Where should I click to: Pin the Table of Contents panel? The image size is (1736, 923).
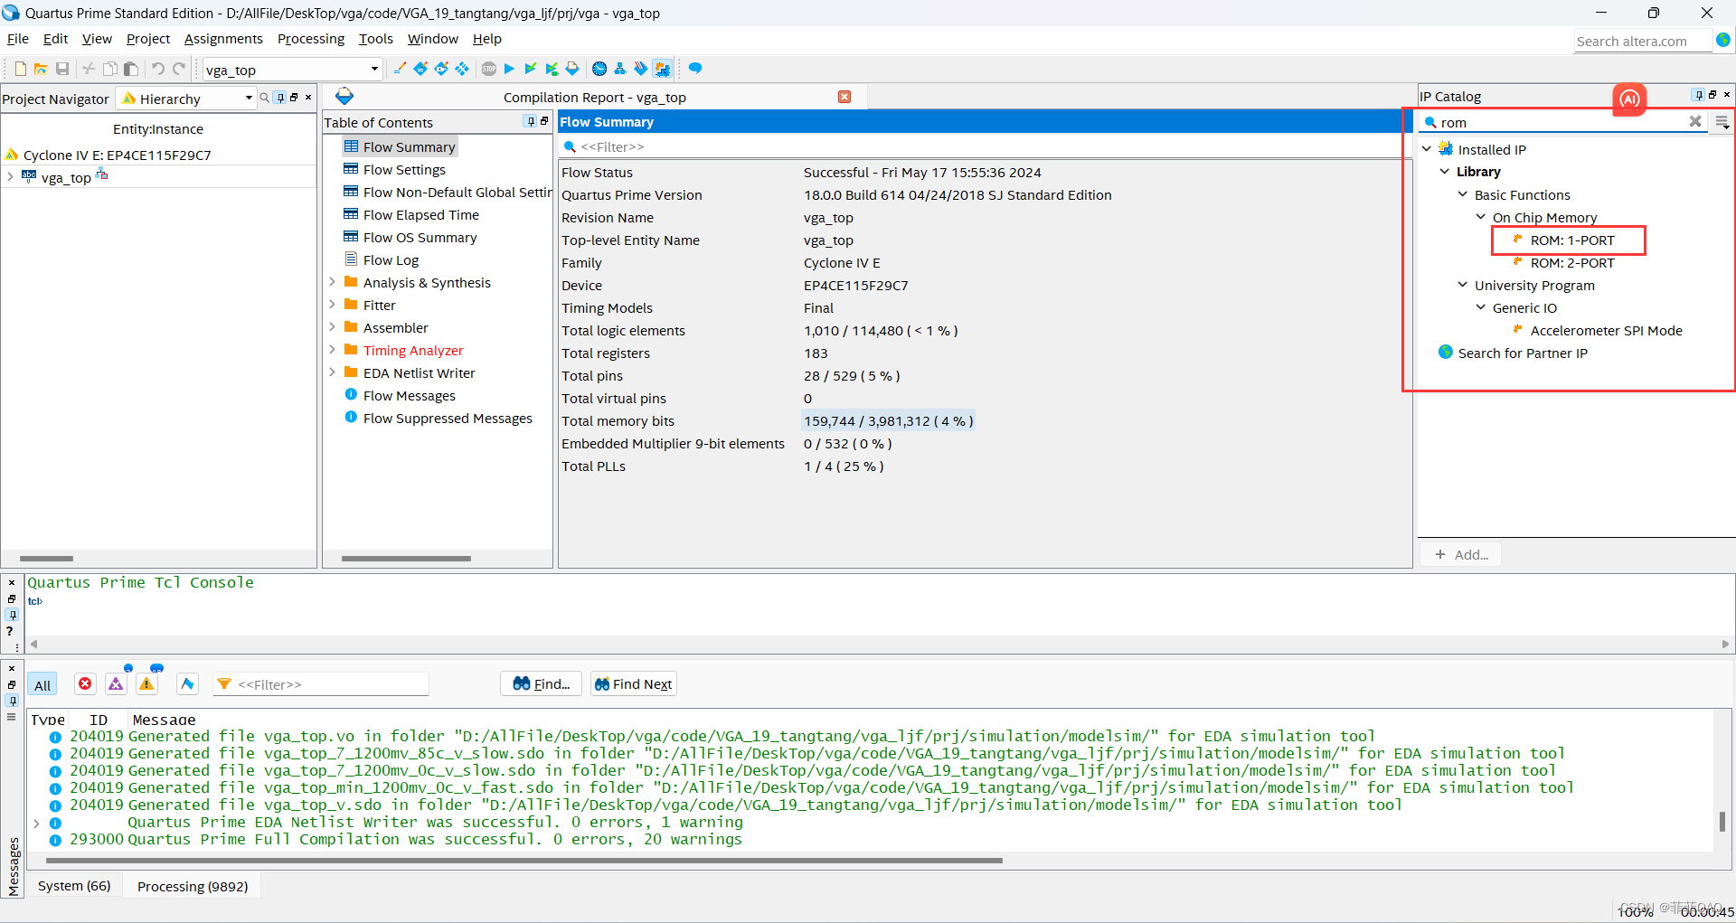pos(530,121)
